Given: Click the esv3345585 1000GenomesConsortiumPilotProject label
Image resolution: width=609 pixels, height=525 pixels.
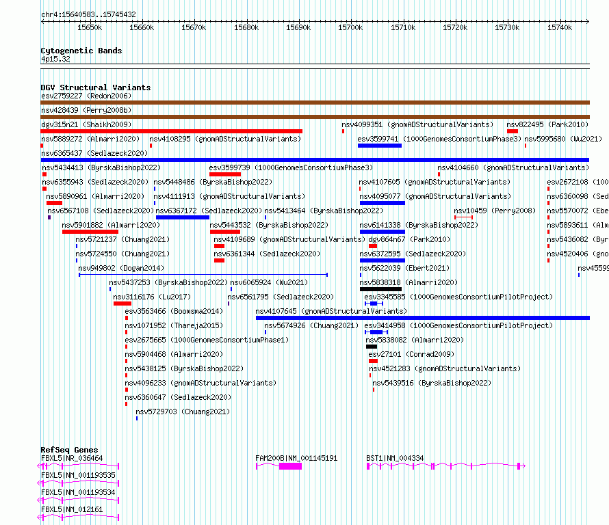Looking at the screenshot, I should pyautogui.click(x=458, y=297).
